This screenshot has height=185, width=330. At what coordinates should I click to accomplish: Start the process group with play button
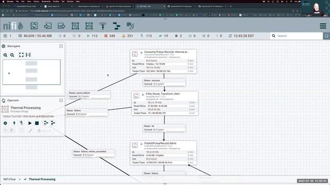(30, 123)
